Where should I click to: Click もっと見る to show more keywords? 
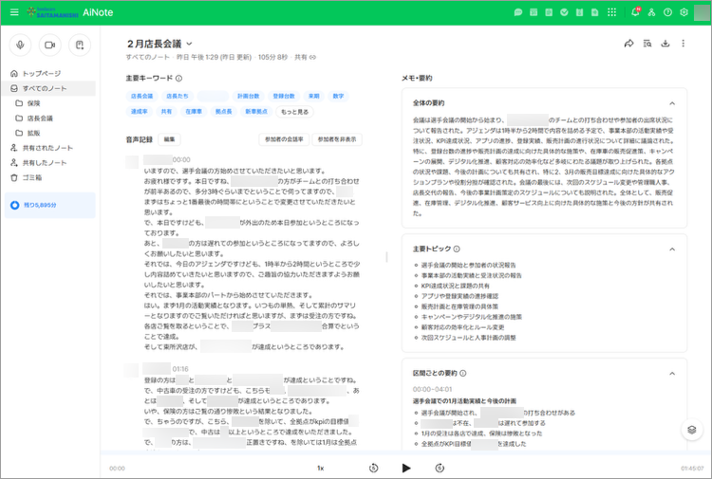[x=294, y=112]
